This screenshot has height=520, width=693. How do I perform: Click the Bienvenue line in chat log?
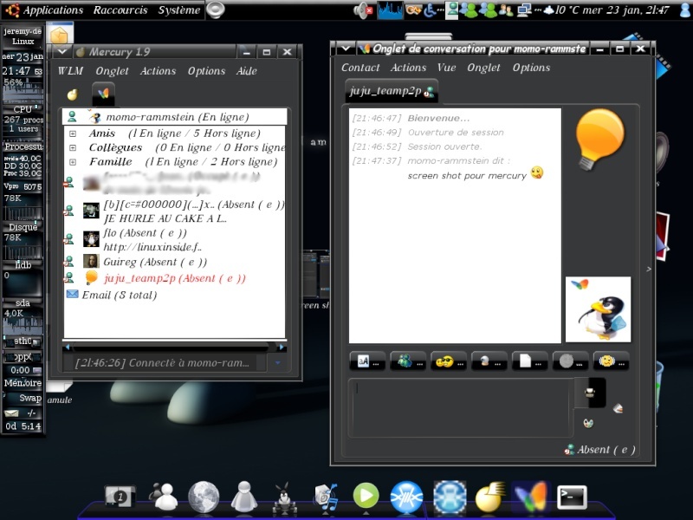[438, 118]
